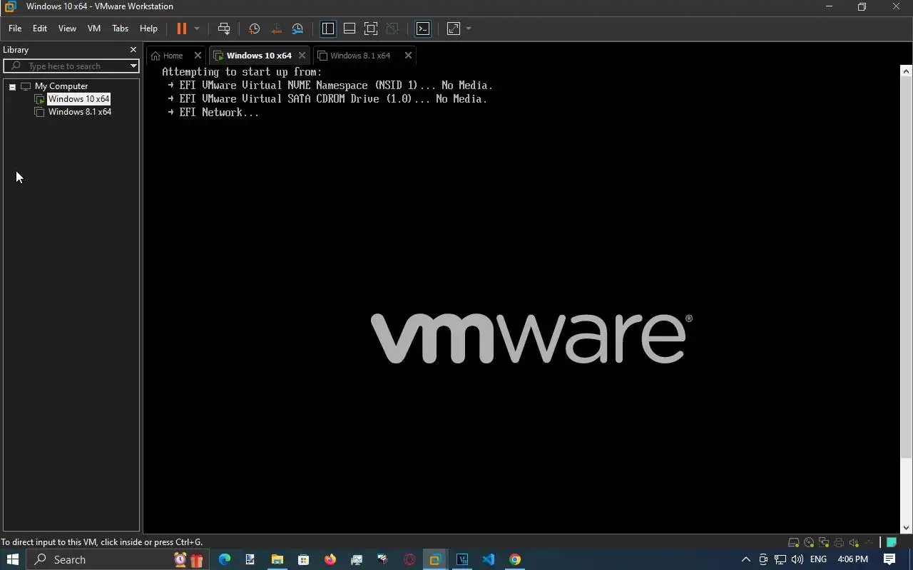This screenshot has width=913, height=570.
Task: Click the hard disk device status icon
Action: 793,543
